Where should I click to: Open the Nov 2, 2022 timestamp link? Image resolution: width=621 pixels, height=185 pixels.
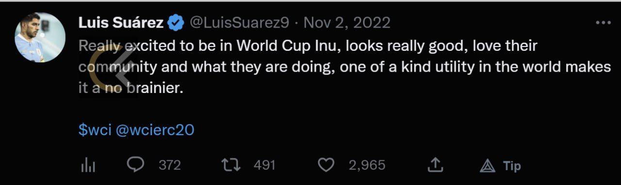coord(347,22)
